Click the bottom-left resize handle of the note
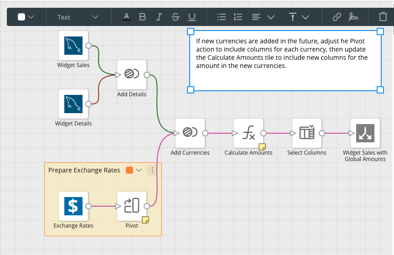Viewport: 394px width, 255px height. pyautogui.click(x=191, y=90)
